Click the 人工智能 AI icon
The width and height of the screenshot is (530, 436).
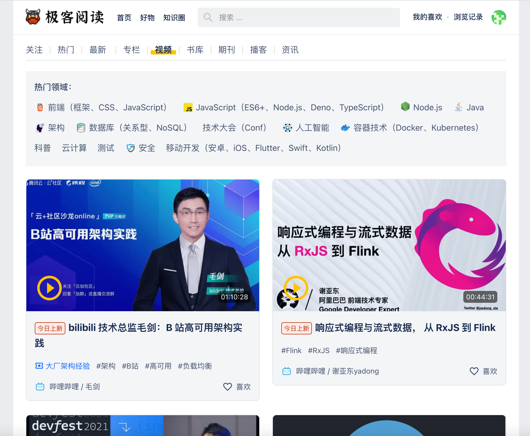tap(287, 128)
